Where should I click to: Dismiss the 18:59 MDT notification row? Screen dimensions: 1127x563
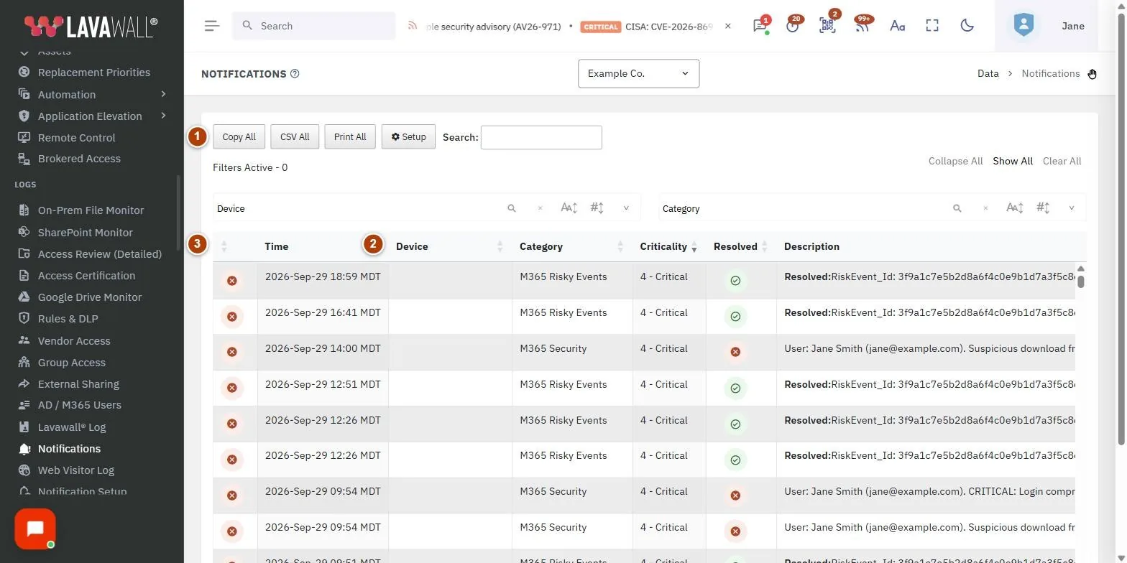click(x=232, y=281)
